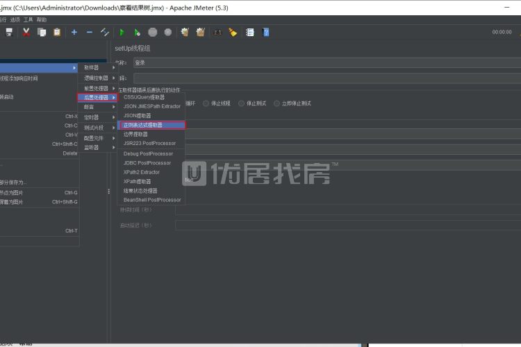Expand 监听器 submenu

[98, 147]
